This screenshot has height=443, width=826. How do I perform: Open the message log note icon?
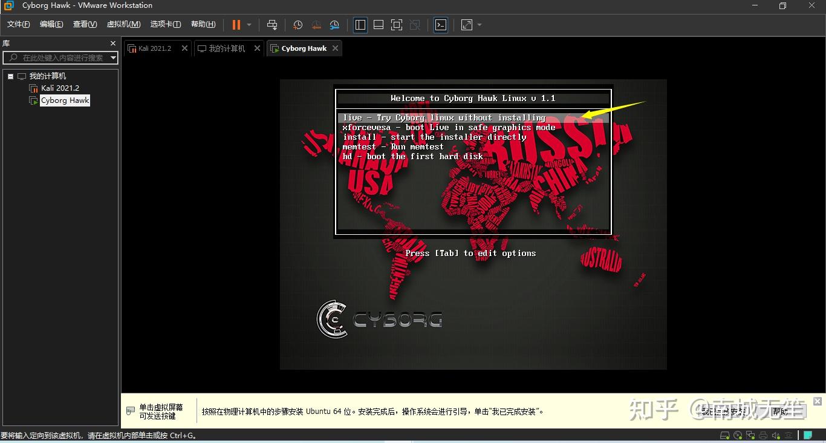pos(808,435)
